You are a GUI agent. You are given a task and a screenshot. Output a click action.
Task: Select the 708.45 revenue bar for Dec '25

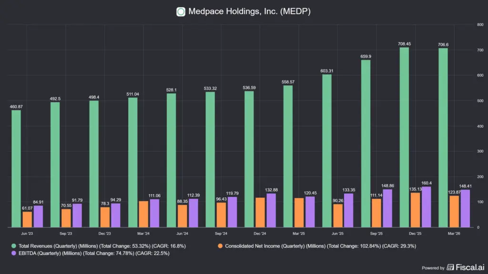click(404, 137)
